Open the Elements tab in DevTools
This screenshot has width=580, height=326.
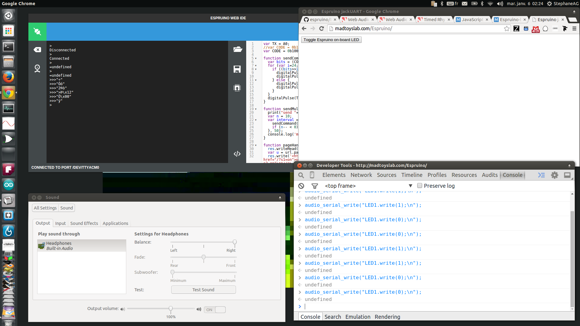pos(334,175)
